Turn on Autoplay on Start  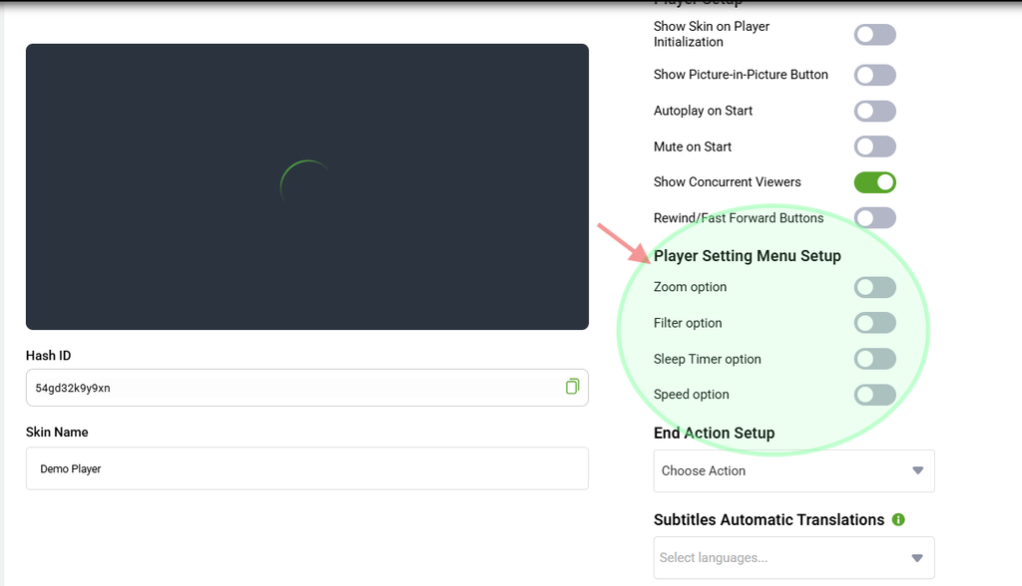coord(874,111)
